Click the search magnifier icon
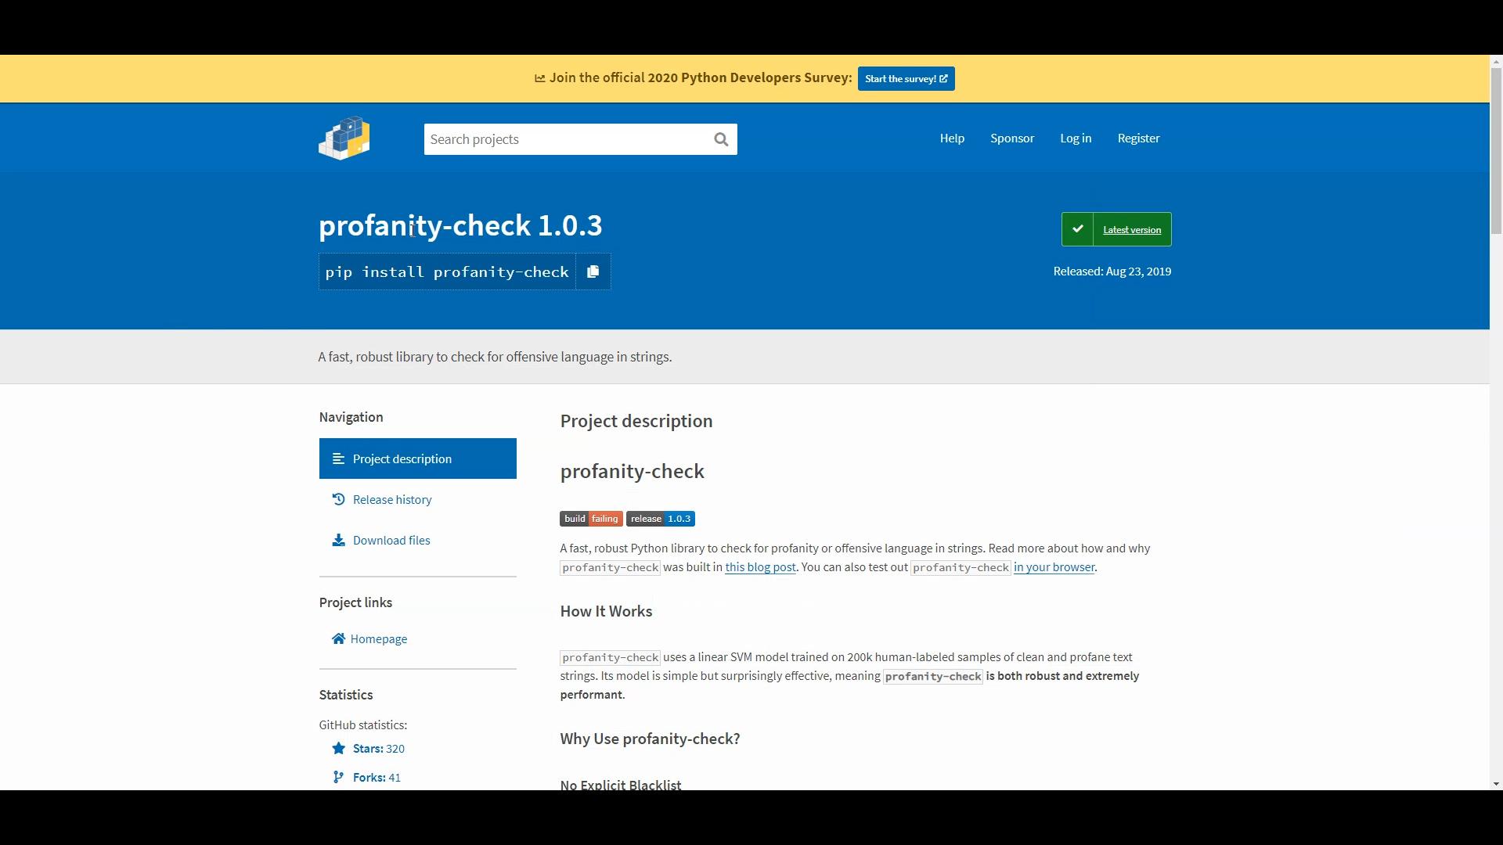This screenshot has width=1503, height=845. coord(721,139)
